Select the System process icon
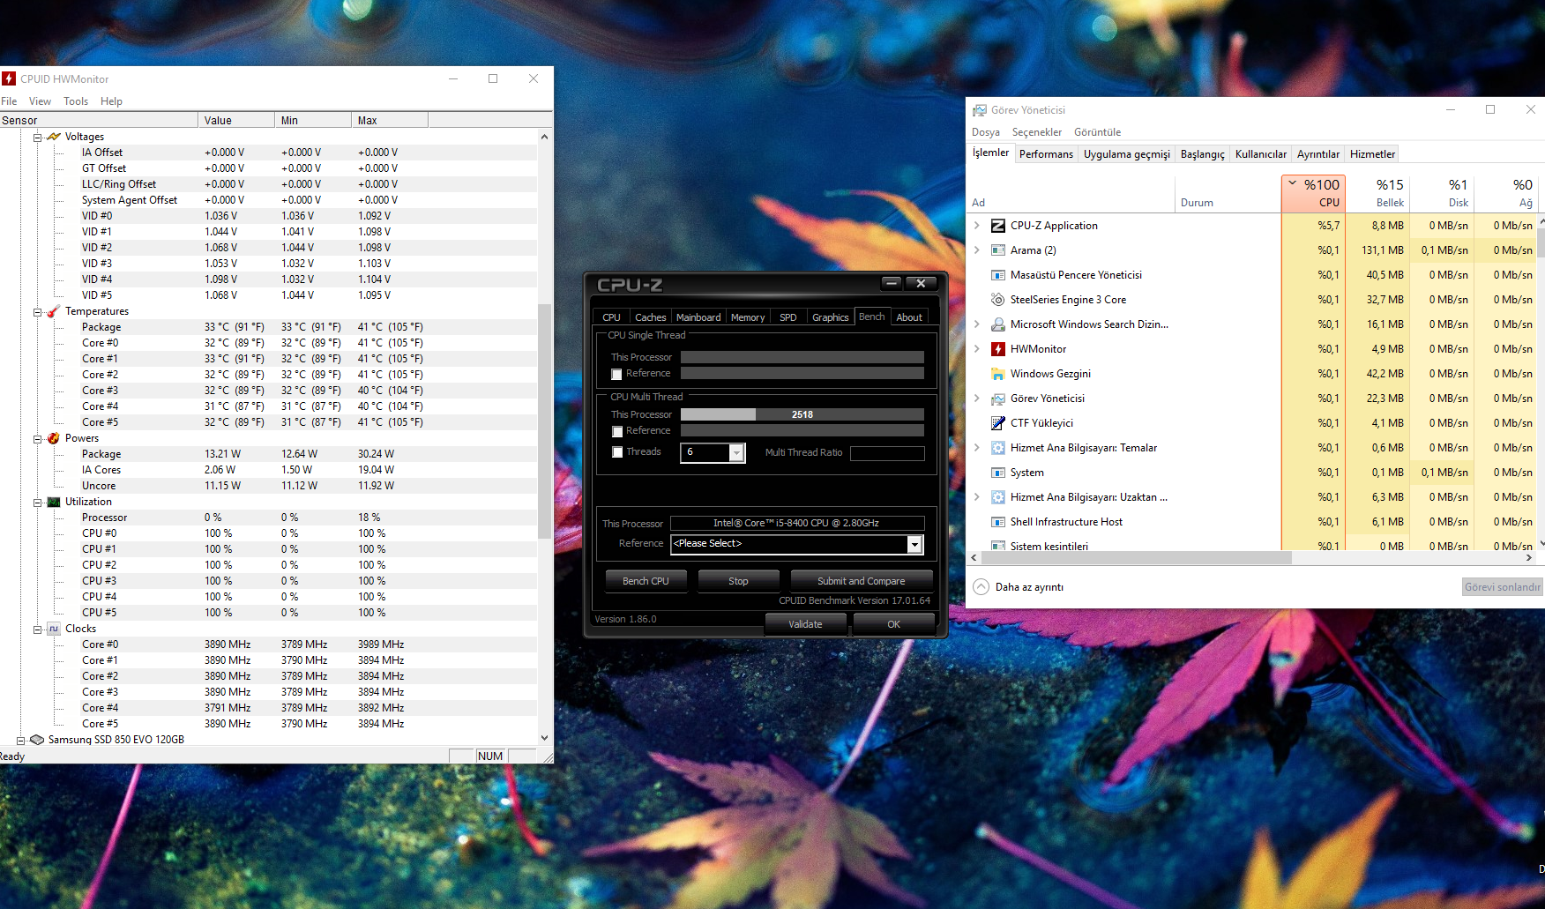 coord(998,473)
